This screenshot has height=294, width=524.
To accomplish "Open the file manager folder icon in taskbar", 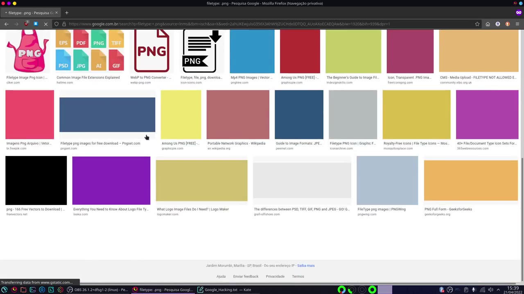I will tap(23, 290).
